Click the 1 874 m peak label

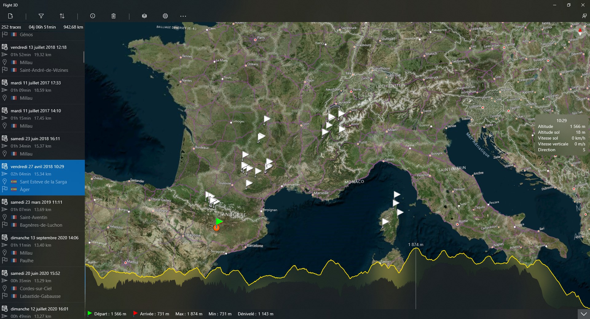click(415, 244)
